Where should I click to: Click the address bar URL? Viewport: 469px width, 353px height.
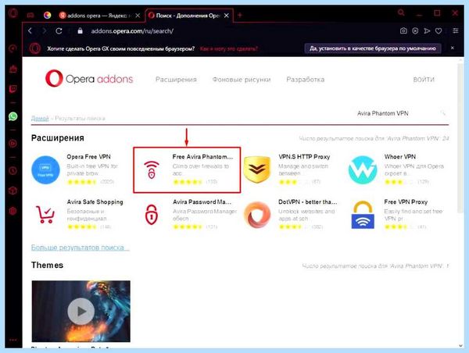pos(132,30)
